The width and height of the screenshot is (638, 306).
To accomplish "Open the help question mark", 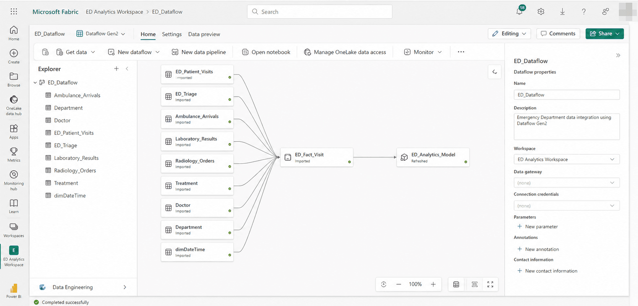I will [x=584, y=12].
